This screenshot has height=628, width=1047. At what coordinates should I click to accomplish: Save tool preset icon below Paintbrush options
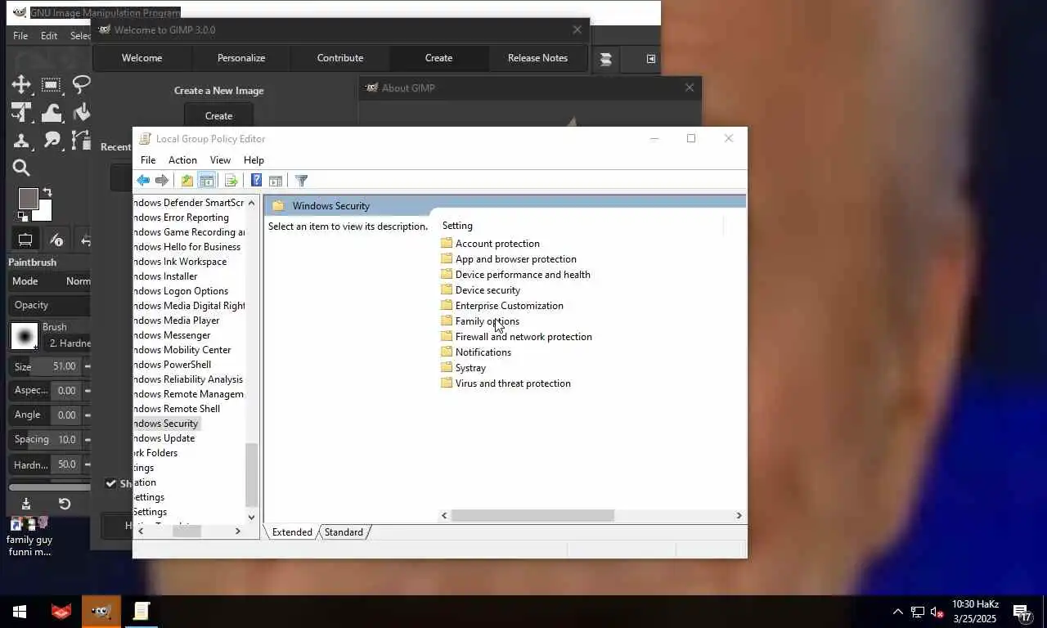tap(25, 504)
